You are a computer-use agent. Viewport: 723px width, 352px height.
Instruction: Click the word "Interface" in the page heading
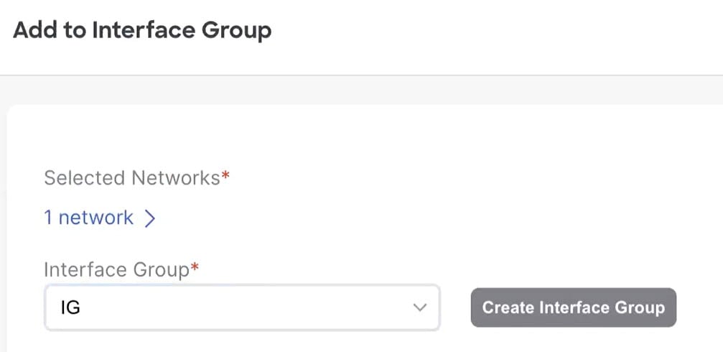click(x=145, y=30)
